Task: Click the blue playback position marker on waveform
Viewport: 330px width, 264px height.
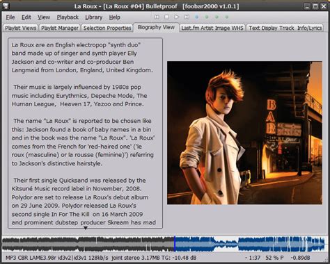Action: (x=175, y=244)
